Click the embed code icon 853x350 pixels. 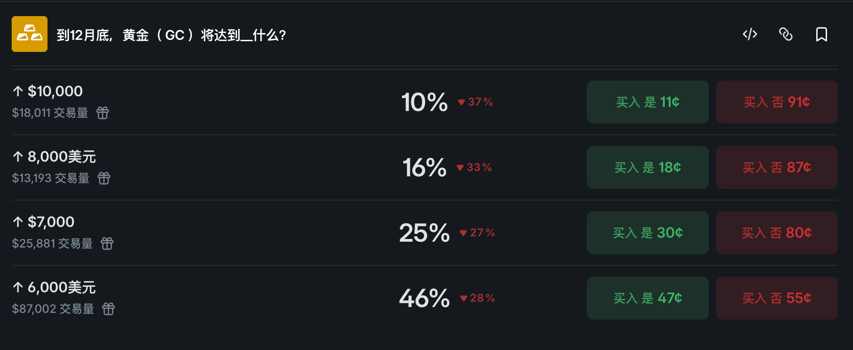click(750, 34)
